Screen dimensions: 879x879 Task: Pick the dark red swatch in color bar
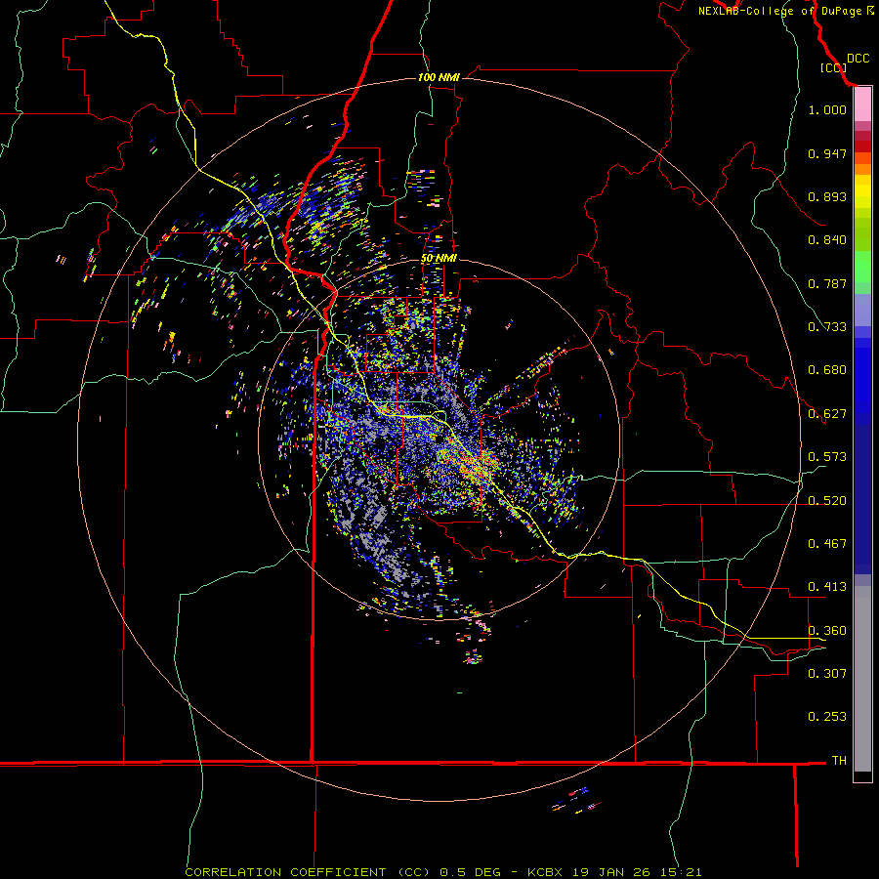pos(862,146)
